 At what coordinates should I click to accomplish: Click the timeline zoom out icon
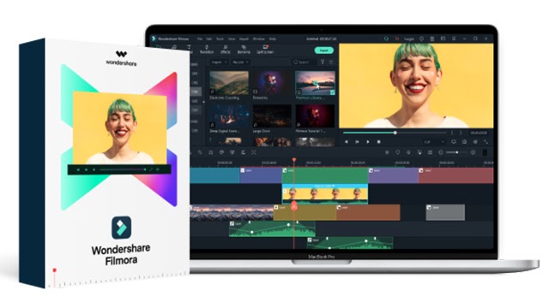pyautogui.click(x=441, y=152)
